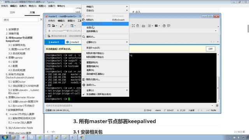This screenshot has width=249, height=140.
Task: Click the keyboard icon in Xshell toolbar
Action: 144,26
